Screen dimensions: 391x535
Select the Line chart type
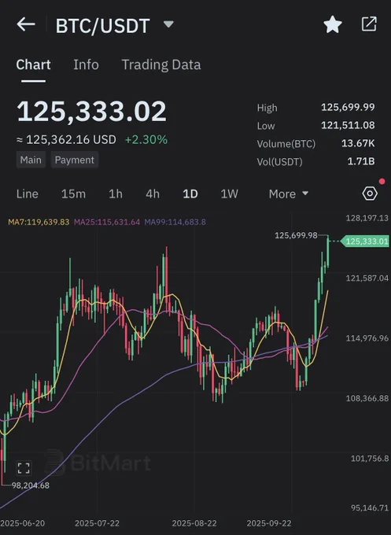[x=28, y=194]
